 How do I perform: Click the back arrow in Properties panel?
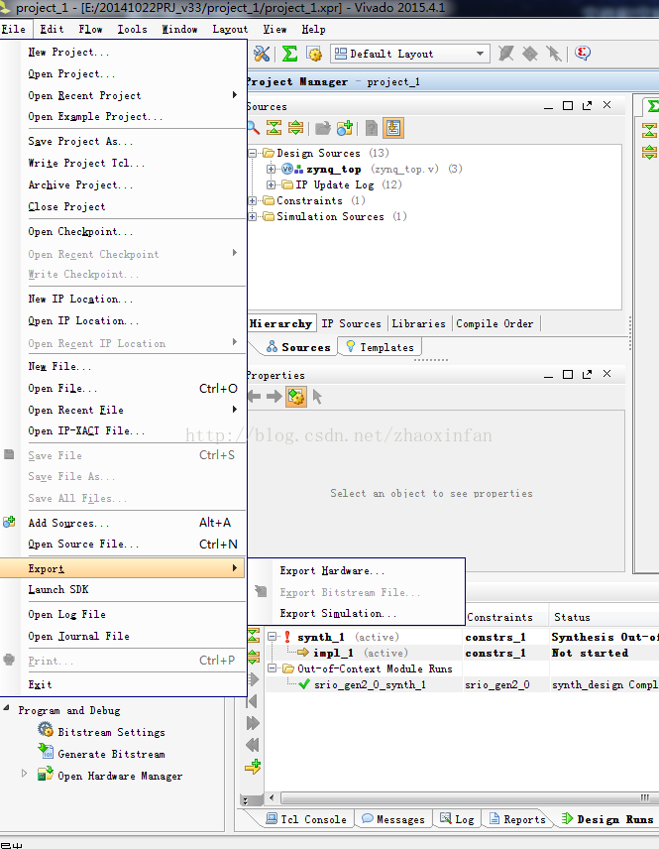pyautogui.click(x=254, y=397)
